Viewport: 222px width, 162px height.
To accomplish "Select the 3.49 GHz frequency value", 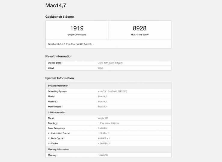I will tap(103, 128).
